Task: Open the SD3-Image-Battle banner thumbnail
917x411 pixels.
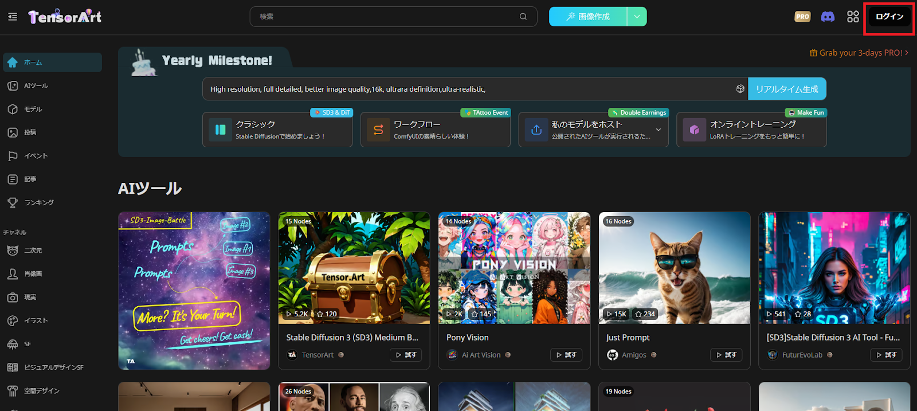Action: point(194,291)
